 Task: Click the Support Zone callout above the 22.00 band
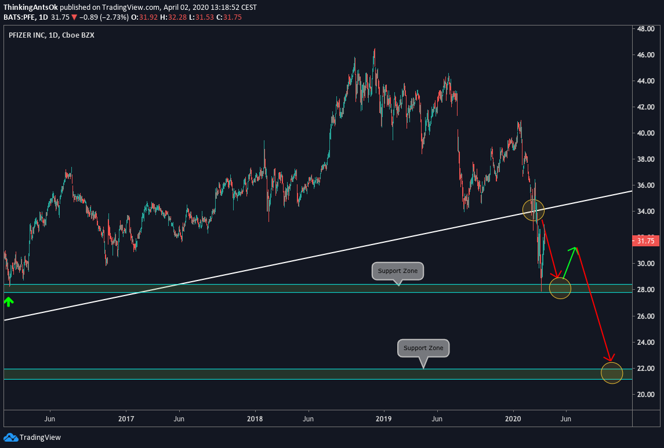(423, 348)
